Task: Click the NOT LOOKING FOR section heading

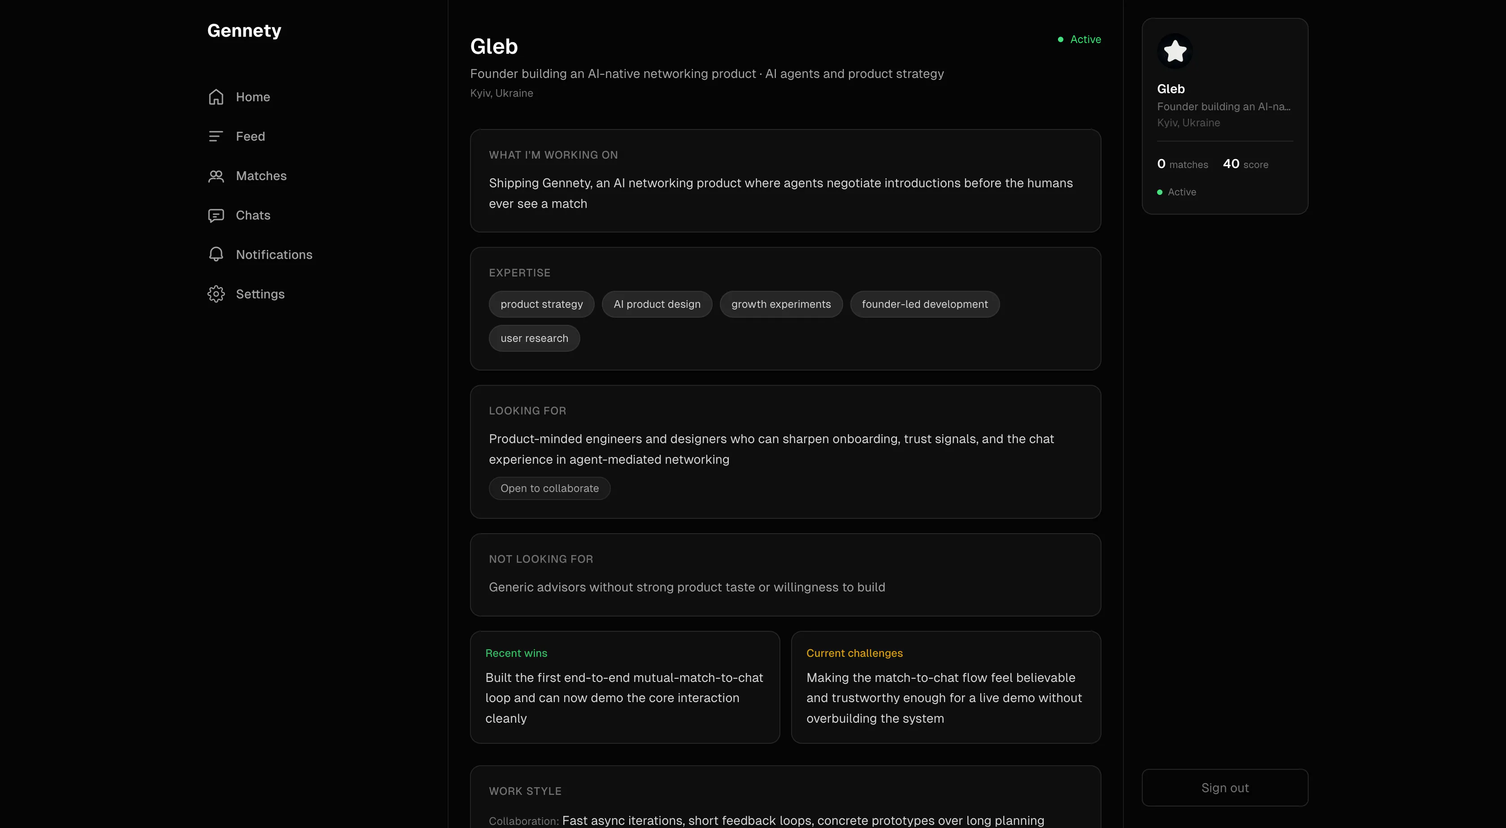Action: click(x=541, y=559)
